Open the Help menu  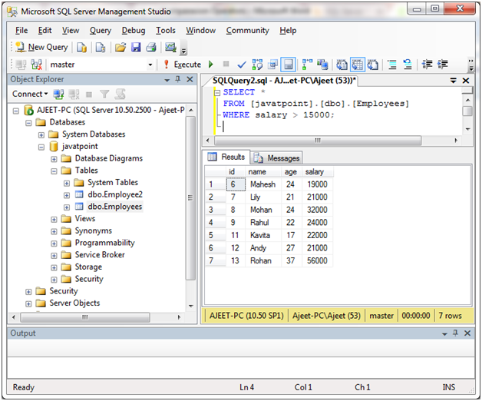click(288, 31)
